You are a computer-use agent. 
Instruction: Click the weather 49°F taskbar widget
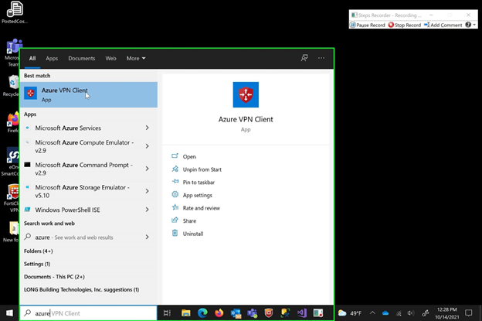pos(350,313)
